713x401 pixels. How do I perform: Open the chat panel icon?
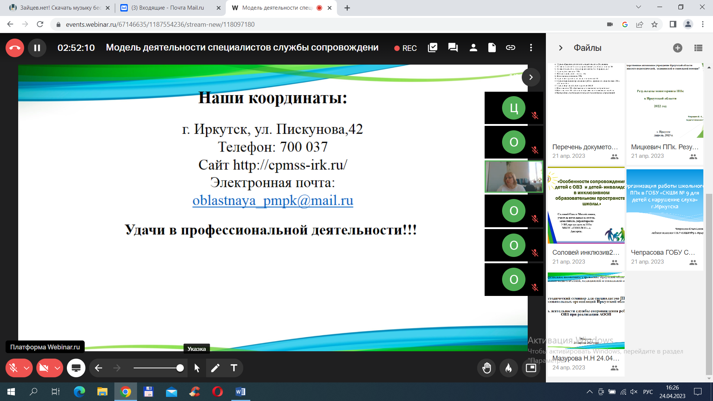pyautogui.click(x=453, y=48)
